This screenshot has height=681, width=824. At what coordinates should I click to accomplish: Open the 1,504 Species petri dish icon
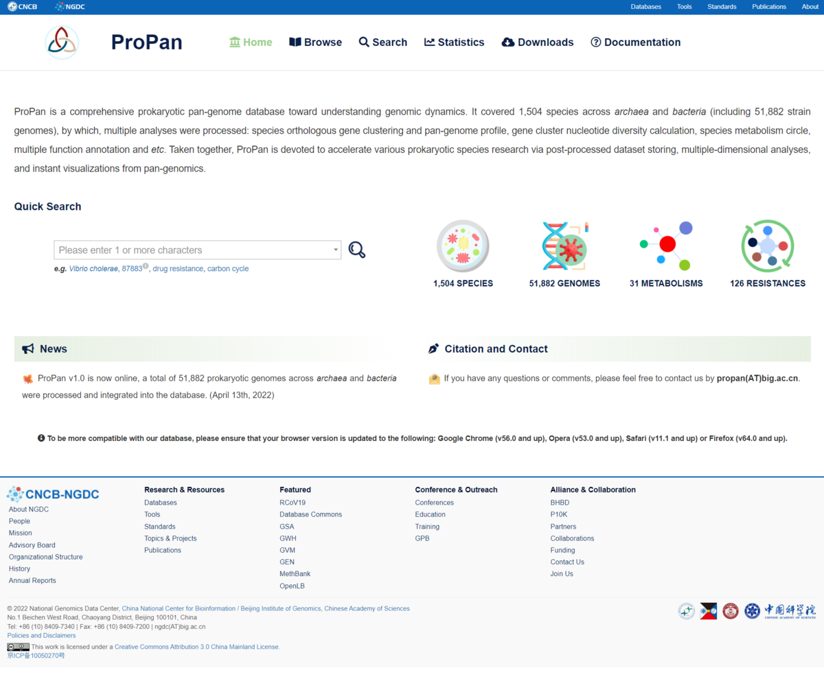463,246
